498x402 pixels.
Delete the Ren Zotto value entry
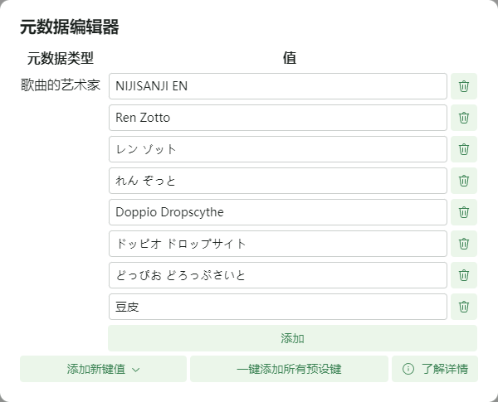(x=464, y=118)
